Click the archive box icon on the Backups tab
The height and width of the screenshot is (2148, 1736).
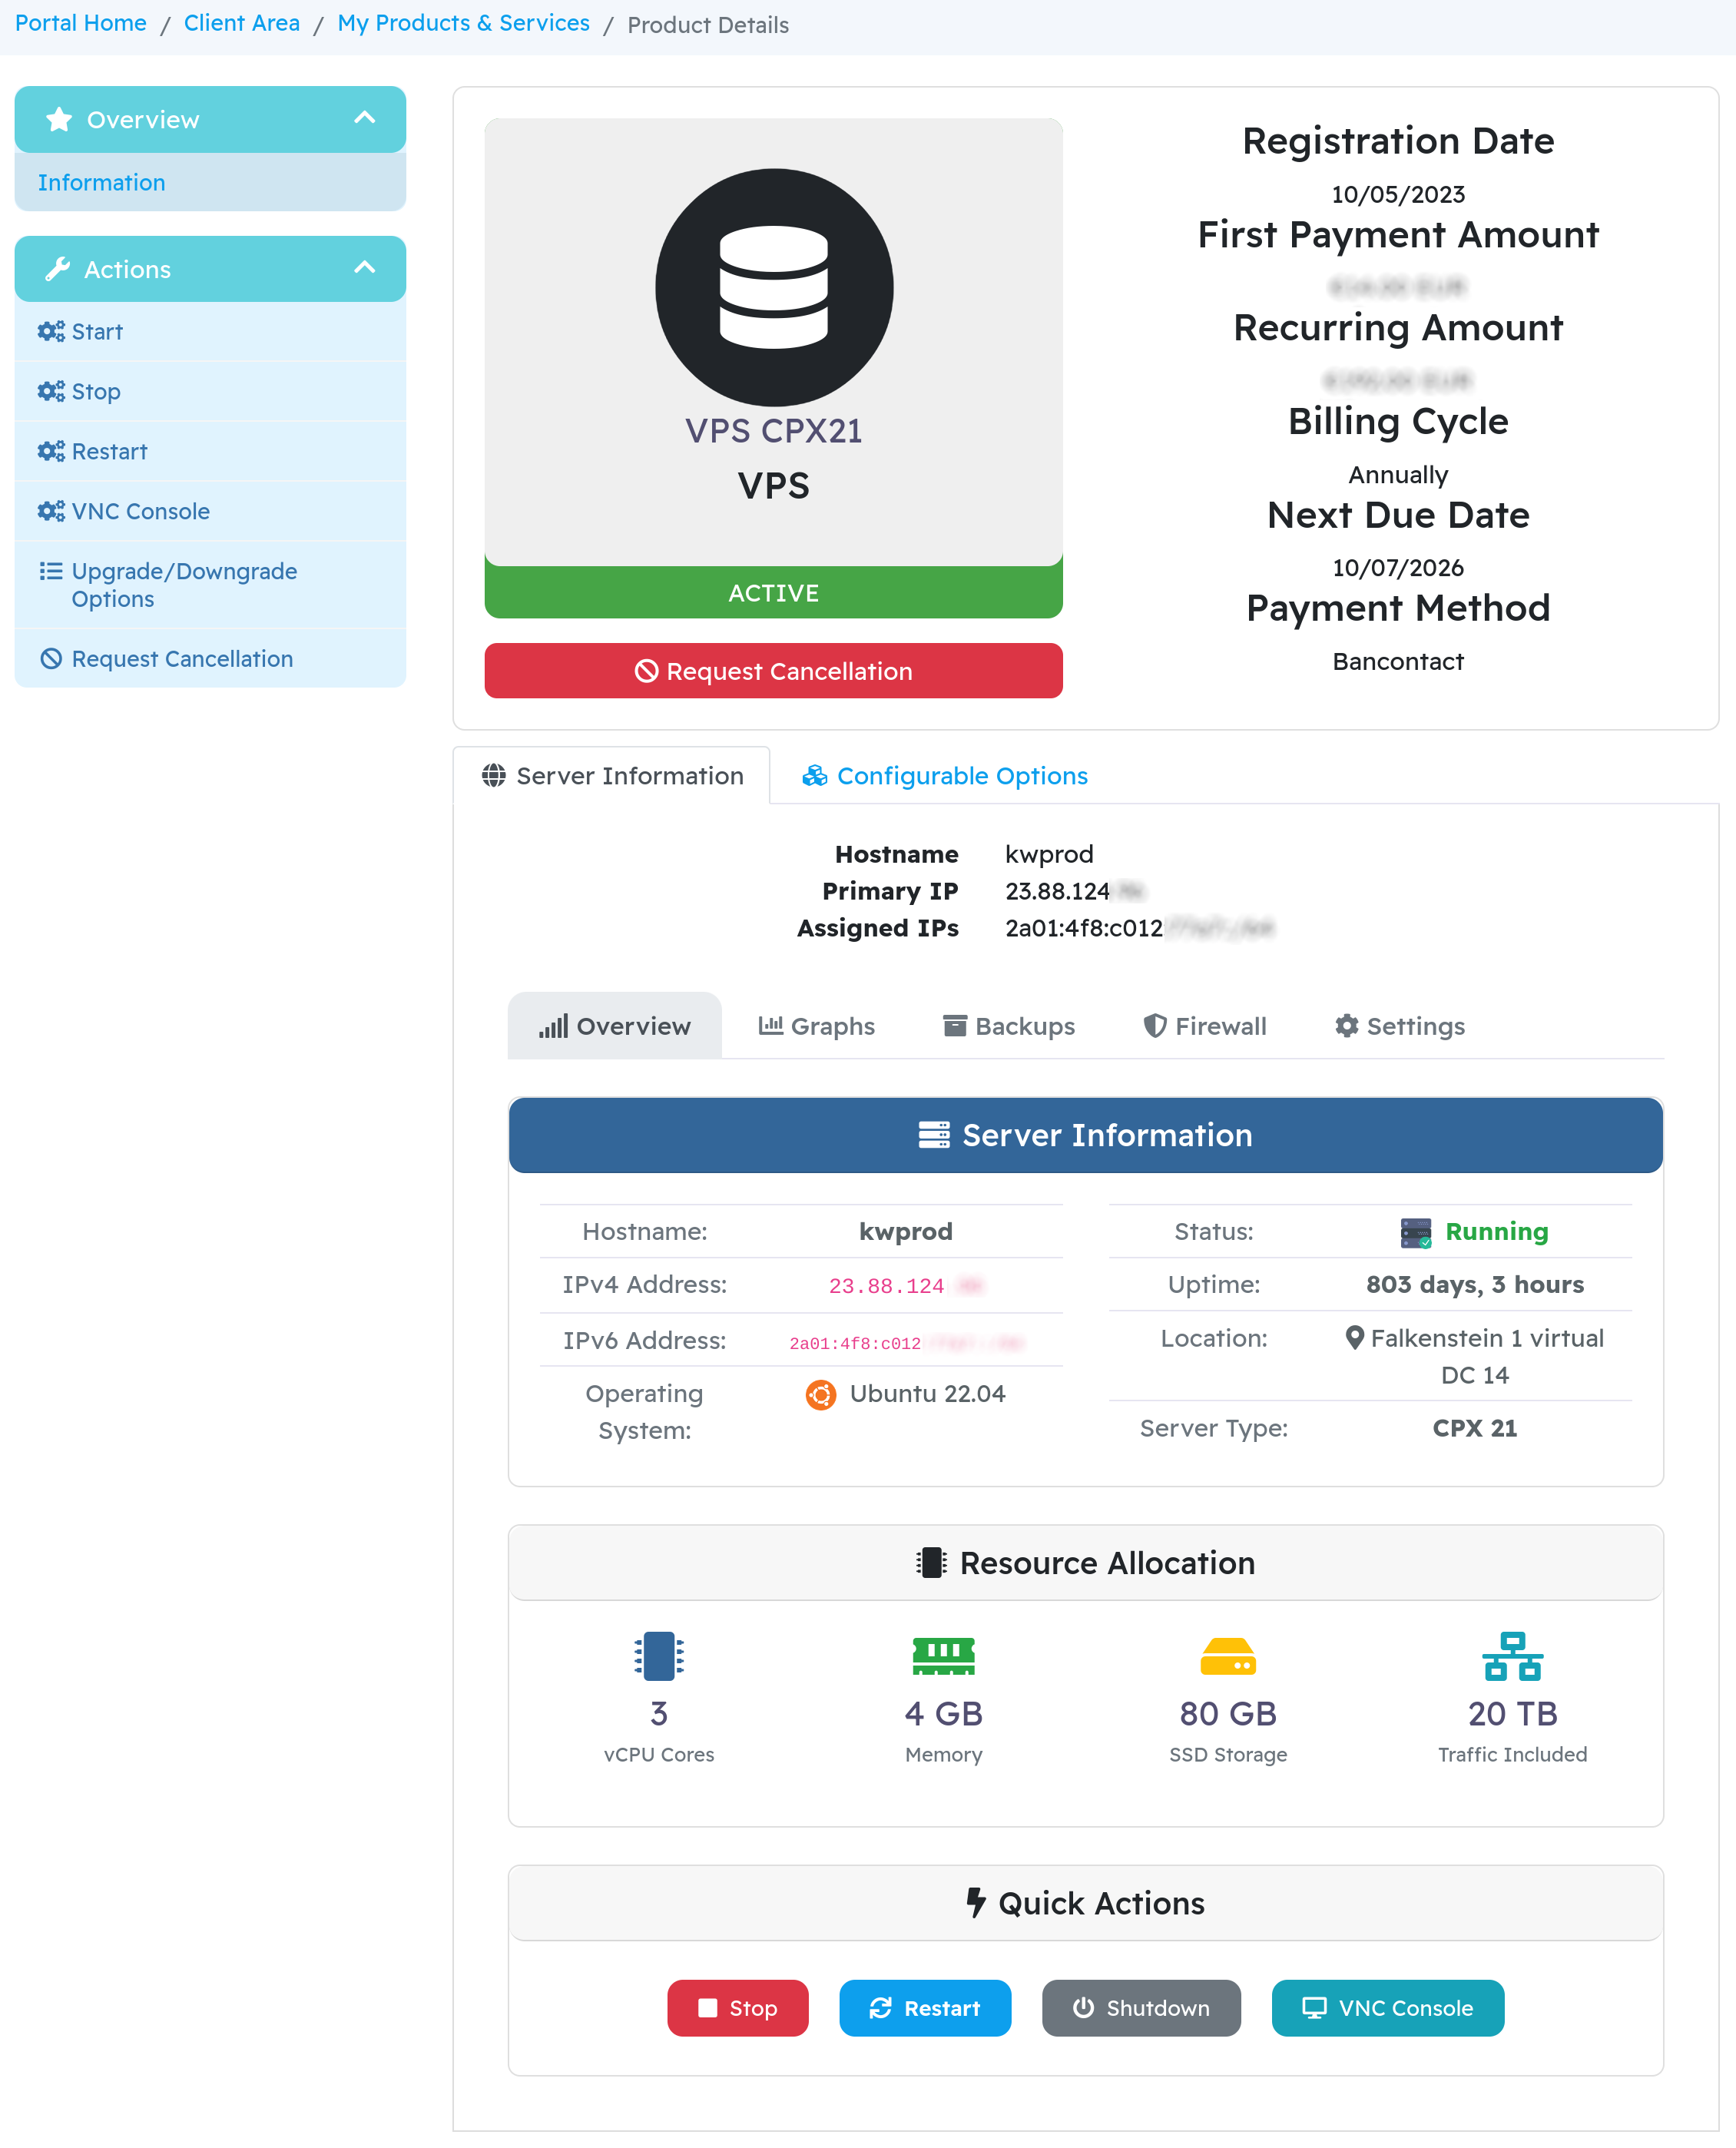[x=955, y=1026]
